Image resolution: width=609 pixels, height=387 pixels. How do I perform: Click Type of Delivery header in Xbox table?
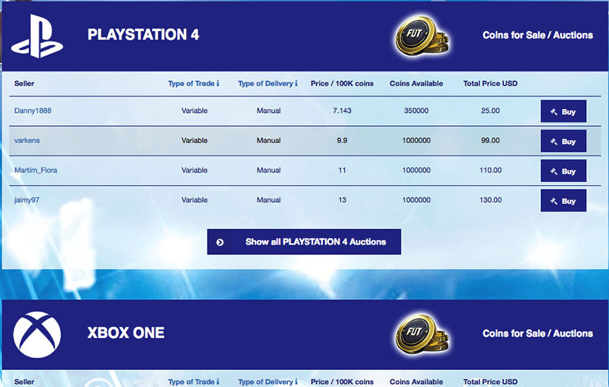pyautogui.click(x=266, y=382)
